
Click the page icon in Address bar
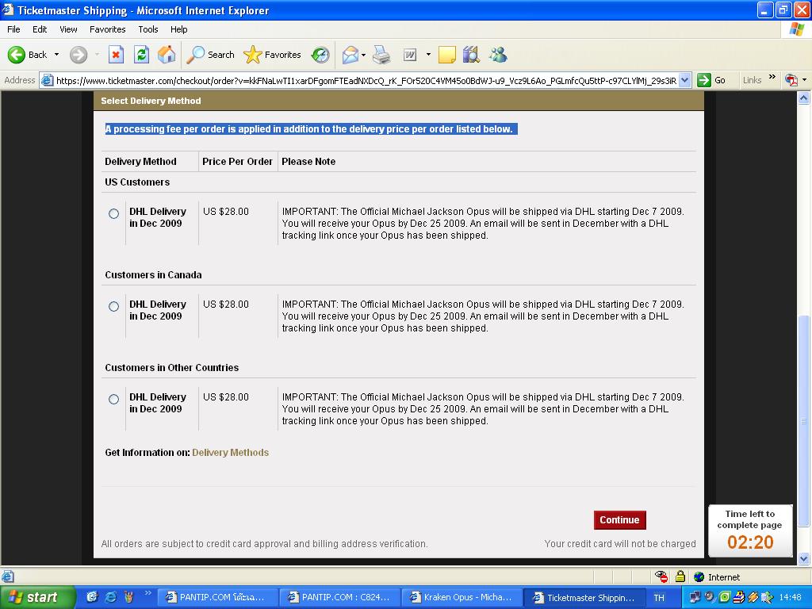click(x=47, y=80)
